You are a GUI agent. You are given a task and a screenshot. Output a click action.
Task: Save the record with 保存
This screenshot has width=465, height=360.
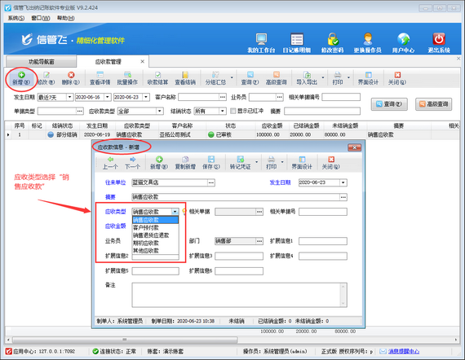(x=211, y=163)
